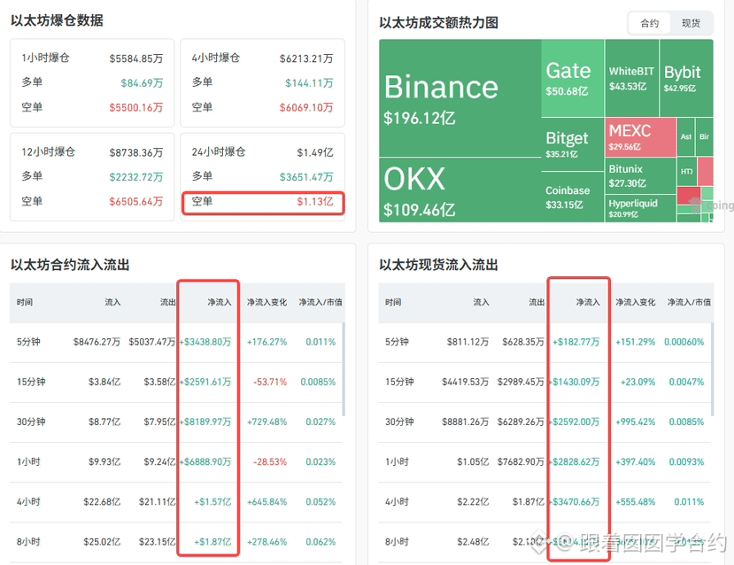The height and width of the screenshot is (565, 734).
Task: Click futures 5分钟 net inflow +$3438.80万
Action: (x=205, y=342)
